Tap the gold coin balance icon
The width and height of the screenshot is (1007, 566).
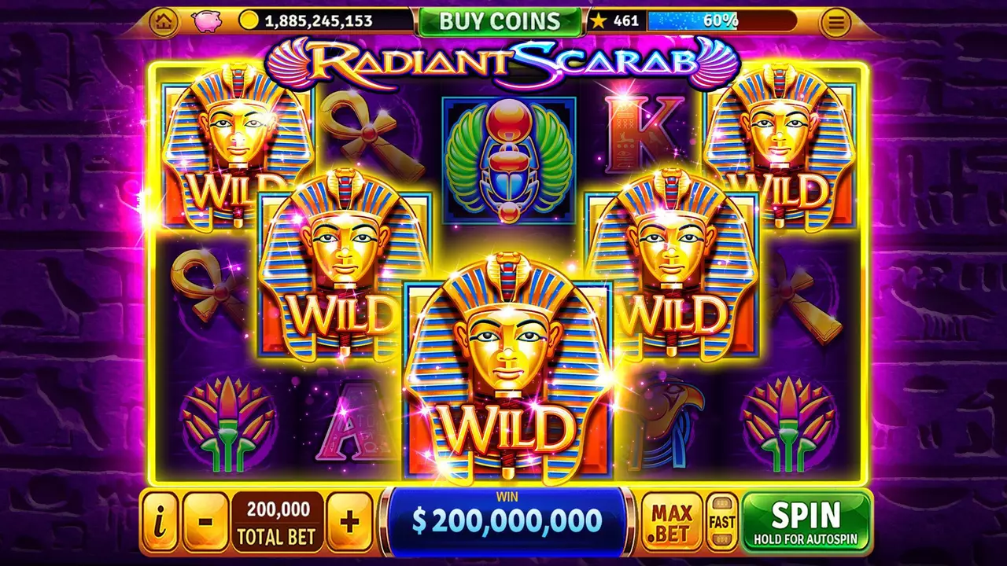[249, 21]
